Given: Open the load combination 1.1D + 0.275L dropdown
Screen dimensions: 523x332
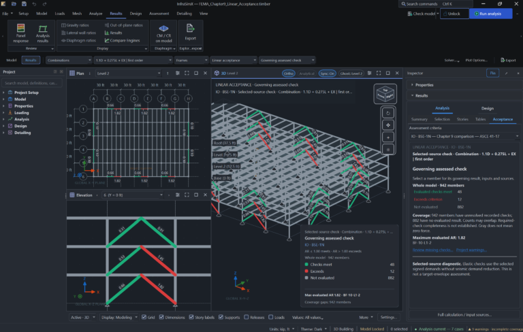Looking at the screenshot, I should click(133, 61).
